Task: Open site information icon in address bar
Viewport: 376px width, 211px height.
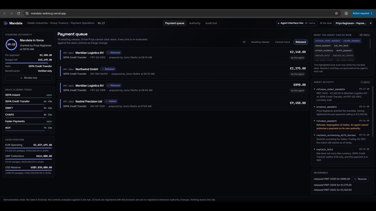Action: pyautogui.click(x=27, y=14)
